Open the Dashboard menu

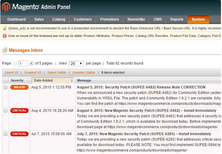[x=17, y=19]
